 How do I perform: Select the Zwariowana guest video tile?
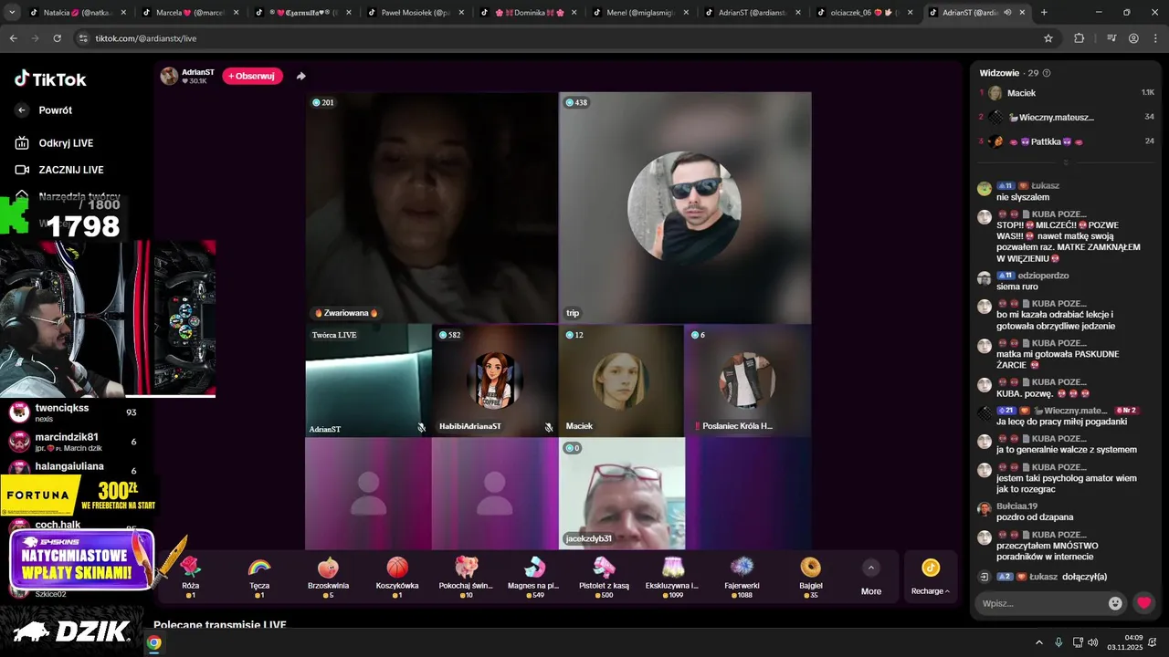coord(431,207)
